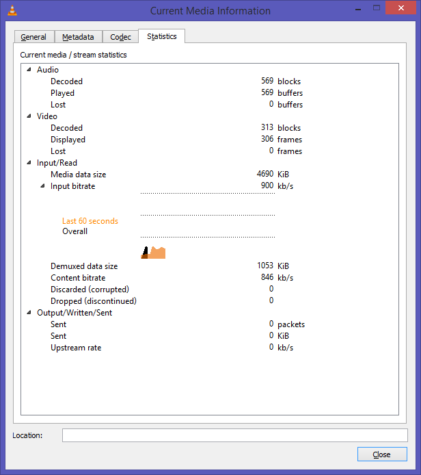Screen dimensions: 421x475
Task: Select the Played row
Action: [x=210, y=93]
